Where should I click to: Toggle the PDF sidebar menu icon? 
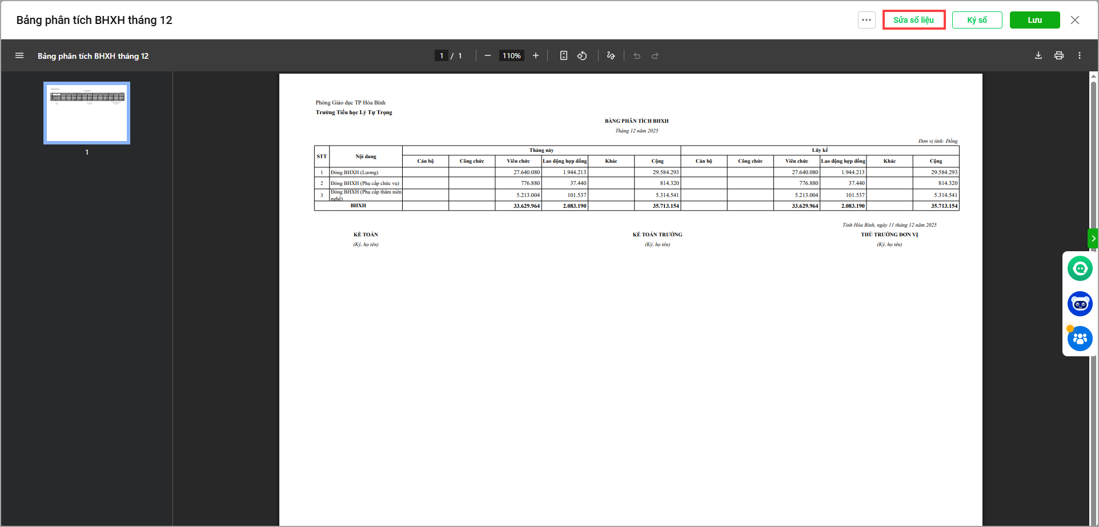coord(19,56)
